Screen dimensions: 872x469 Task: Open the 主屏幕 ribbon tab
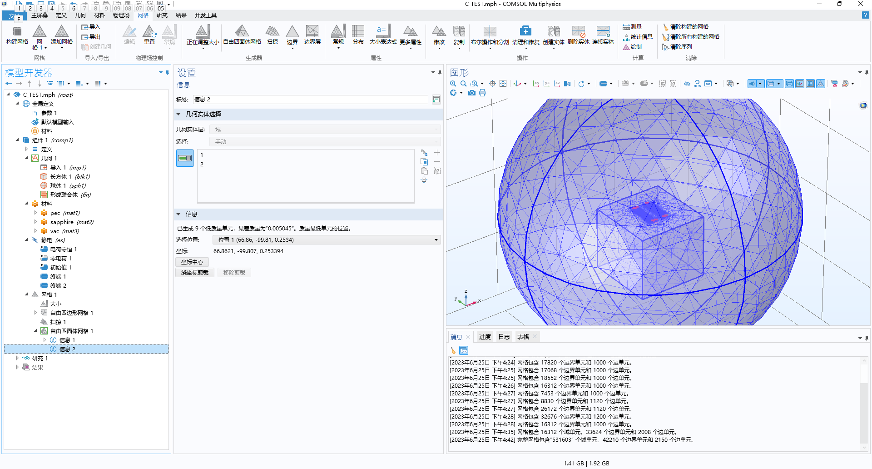click(40, 15)
